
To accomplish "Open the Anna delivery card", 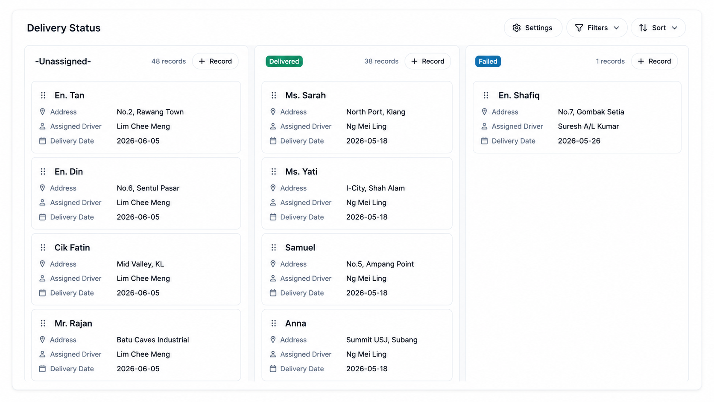I will tap(357, 345).
